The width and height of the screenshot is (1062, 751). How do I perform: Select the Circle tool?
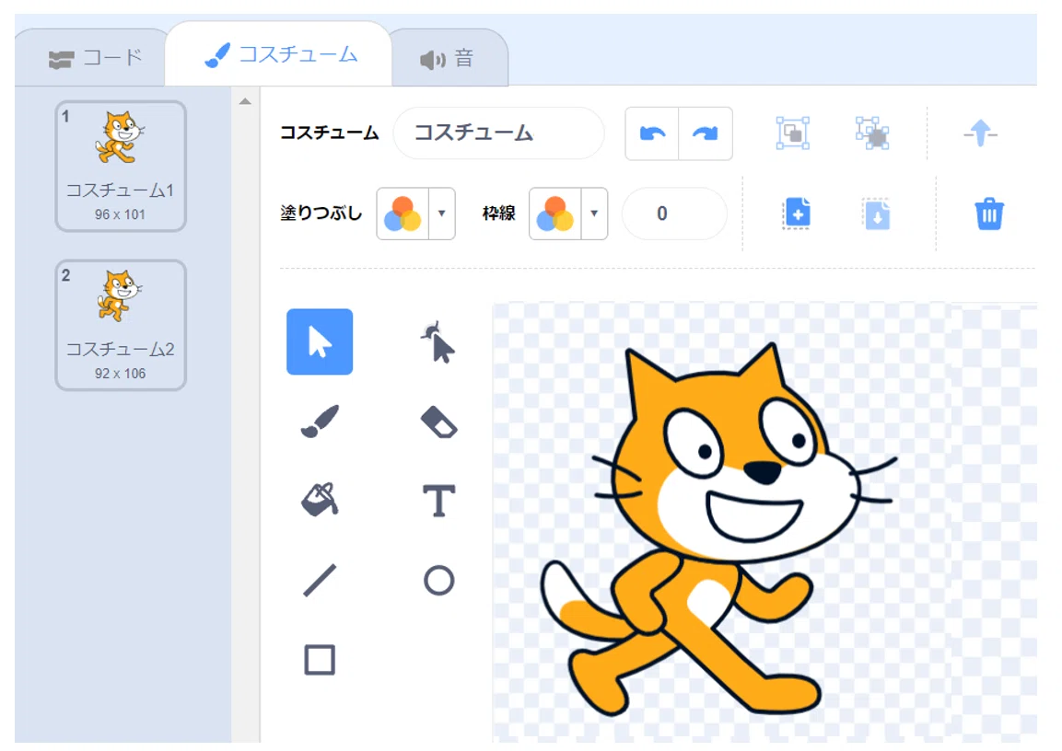[x=438, y=581]
